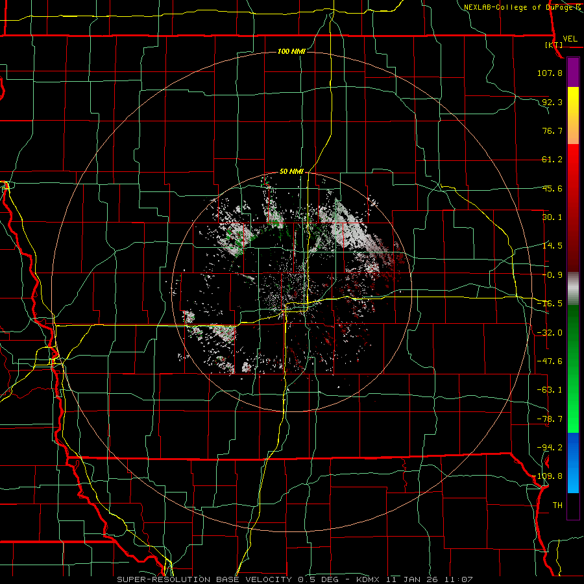Image resolution: width=584 pixels, height=584 pixels.
Task: Click the 30.1 velocity scale value
Action: [x=552, y=217]
